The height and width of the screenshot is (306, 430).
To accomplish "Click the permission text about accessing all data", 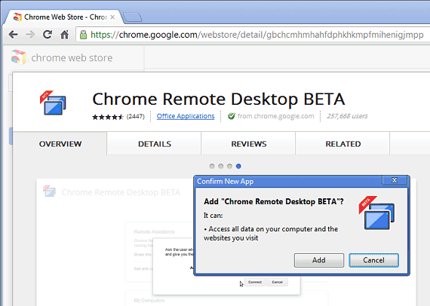I will pyautogui.click(x=271, y=234).
